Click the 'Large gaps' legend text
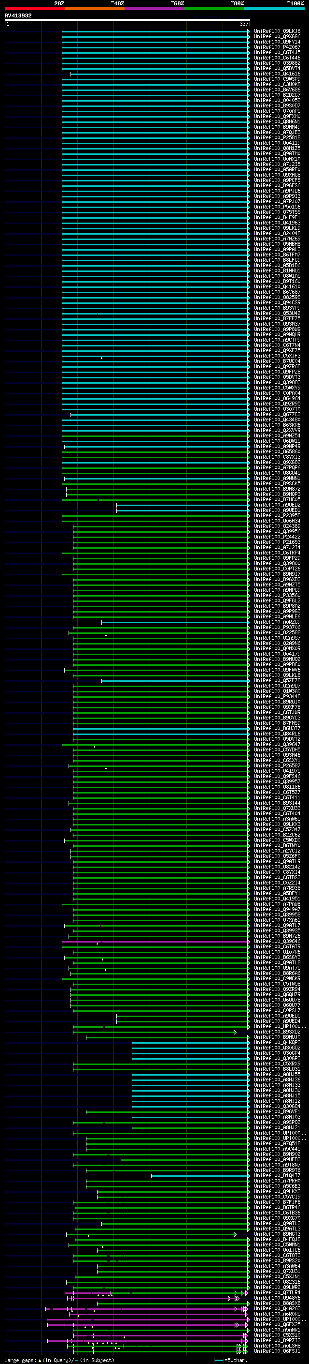The height and width of the screenshot is (1364, 309). pos(21,1360)
